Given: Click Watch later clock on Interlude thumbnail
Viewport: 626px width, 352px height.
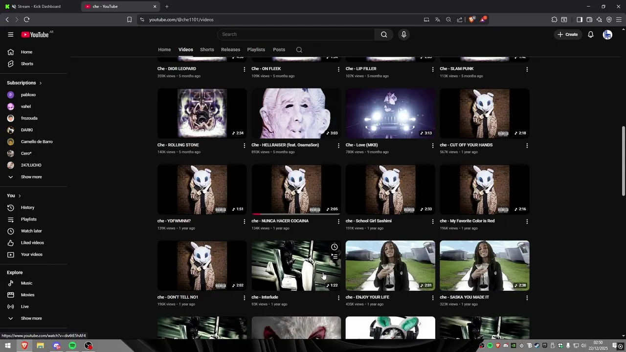Looking at the screenshot, I should (335, 247).
